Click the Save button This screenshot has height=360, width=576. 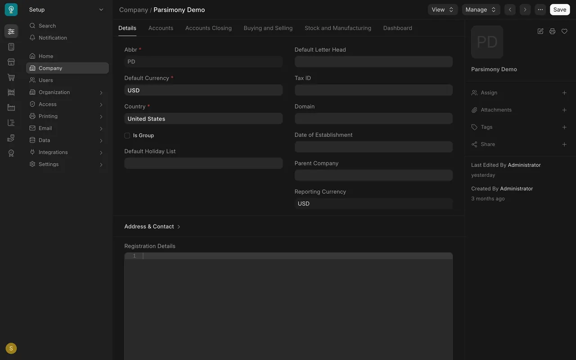[x=560, y=9]
